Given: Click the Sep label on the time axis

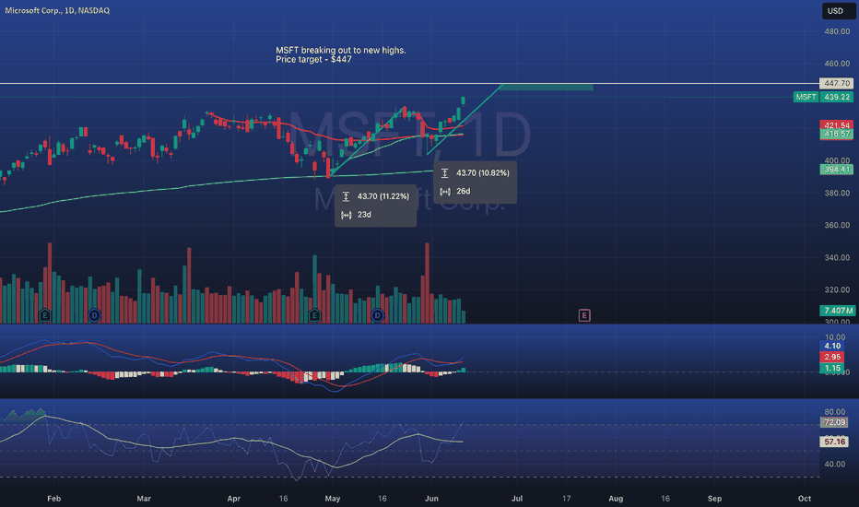Looking at the screenshot, I should pos(714,498).
